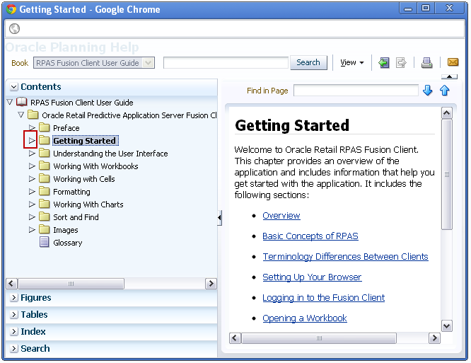The width and height of the screenshot is (471, 363).
Task: Click the content pane scroll right arrow
Action: pyautogui.click(x=434, y=338)
